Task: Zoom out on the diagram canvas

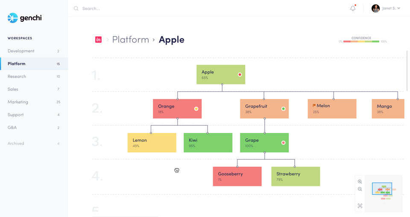Action: pyautogui.click(x=360, y=189)
